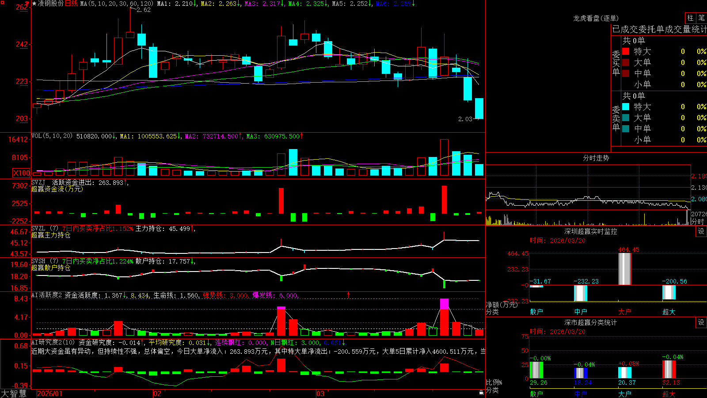Click the 20.37 大户 bar in 分类统计

point(625,372)
